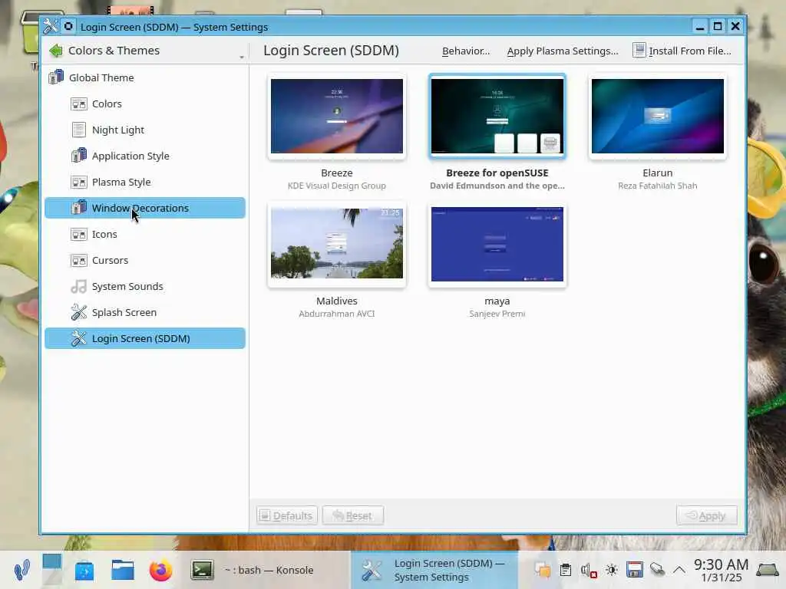Select Login Screen (SDDM) in sidebar

(144, 338)
